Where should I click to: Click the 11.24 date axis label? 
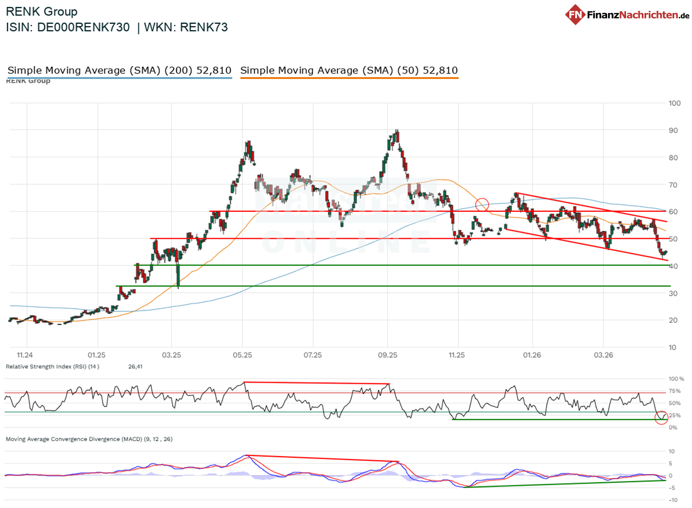coord(25,355)
